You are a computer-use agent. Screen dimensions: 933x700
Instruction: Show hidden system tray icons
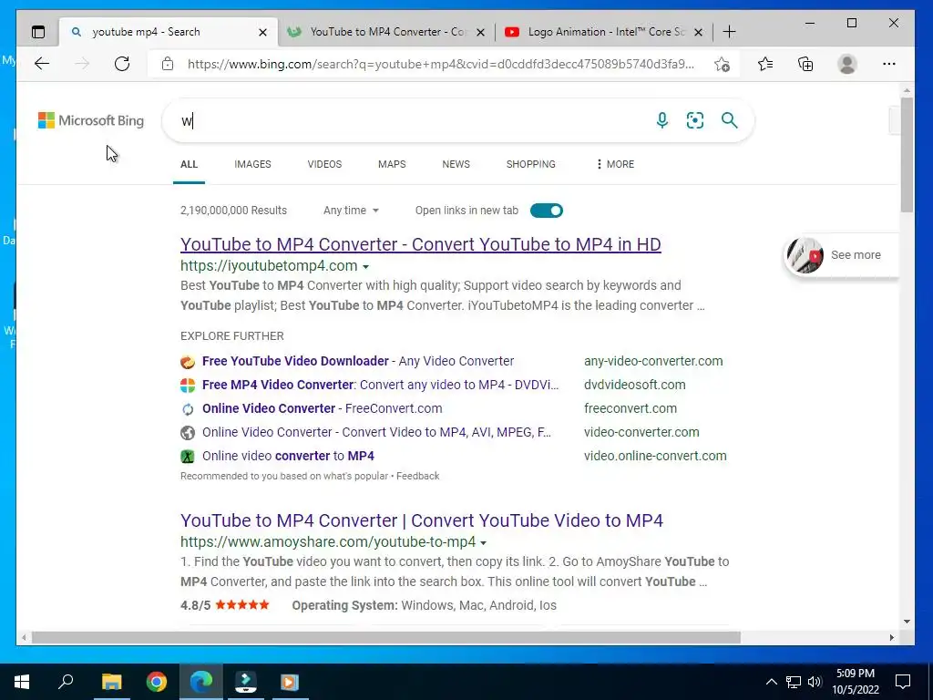pos(771,682)
